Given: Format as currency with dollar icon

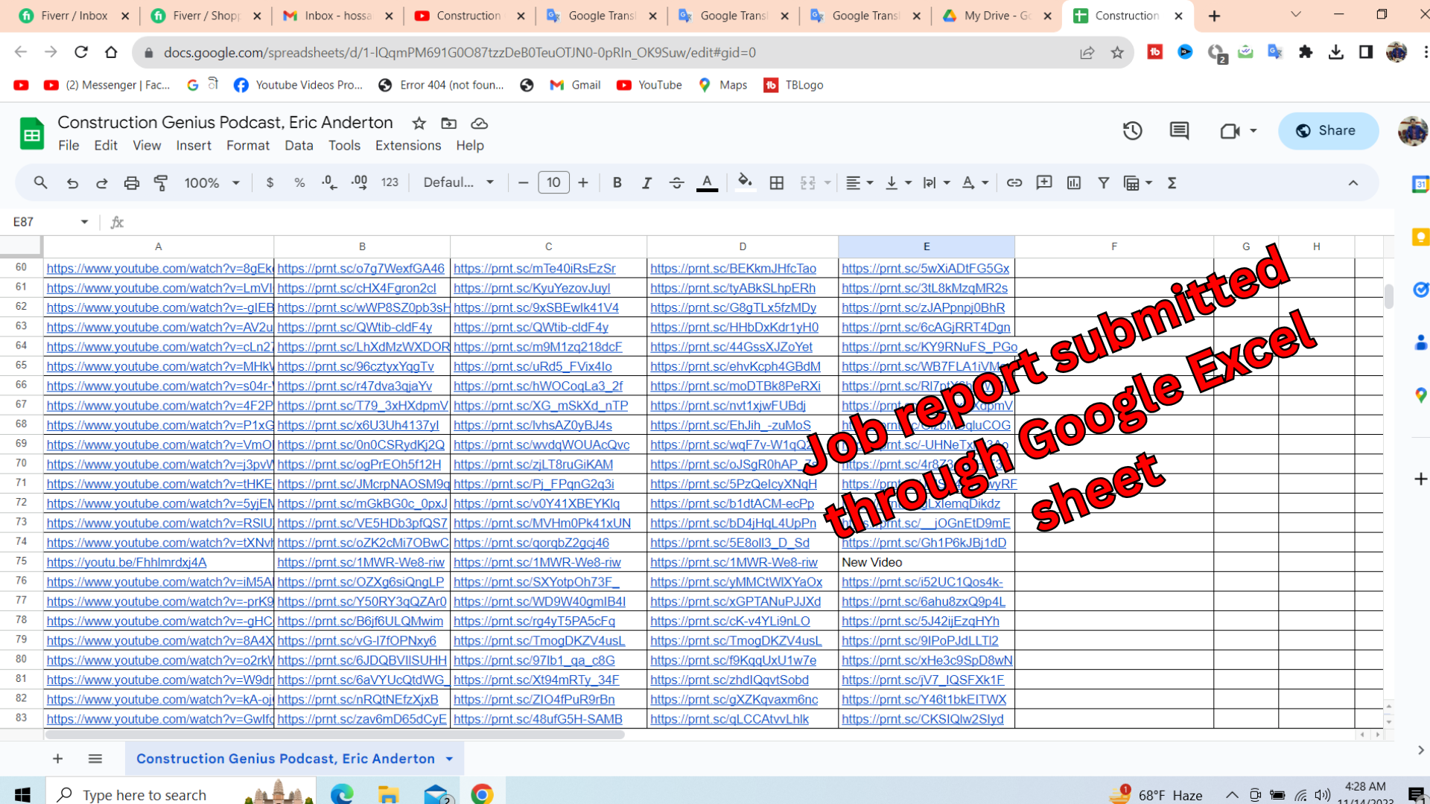Looking at the screenshot, I should coord(270,182).
